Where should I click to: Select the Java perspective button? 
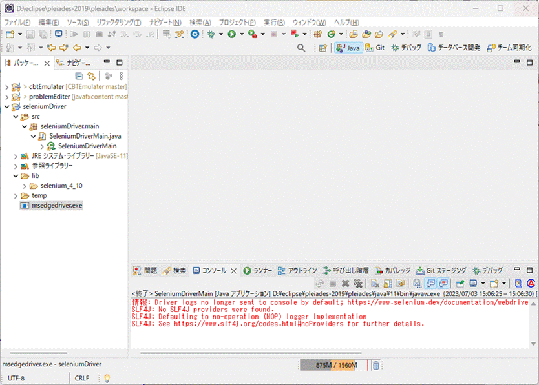(348, 48)
